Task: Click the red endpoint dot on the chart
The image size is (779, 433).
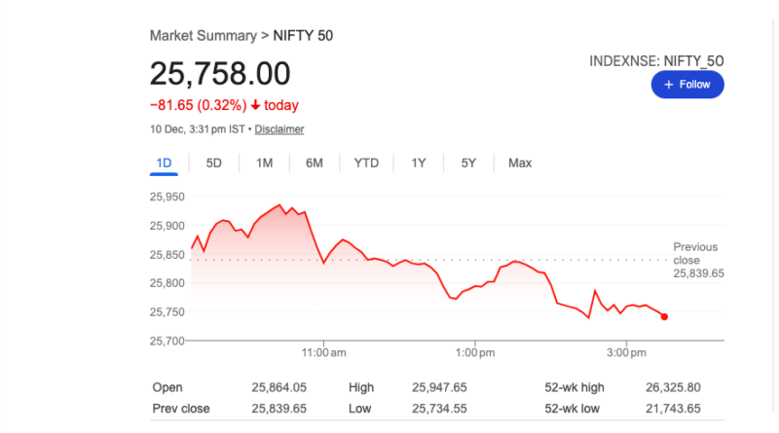Action: (x=664, y=316)
